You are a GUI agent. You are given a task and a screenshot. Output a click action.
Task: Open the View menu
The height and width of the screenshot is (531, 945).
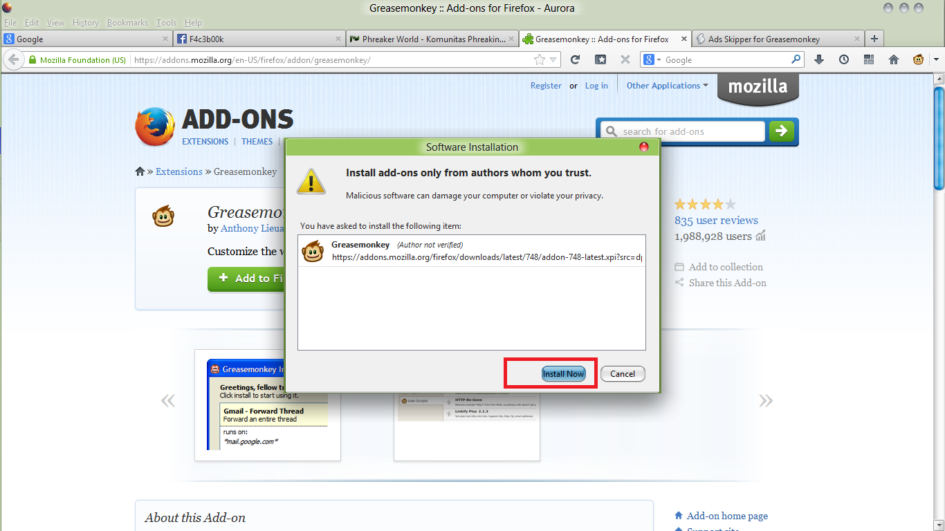tap(55, 23)
